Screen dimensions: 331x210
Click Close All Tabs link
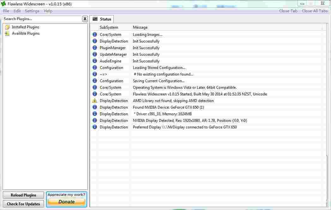click(315, 11)
